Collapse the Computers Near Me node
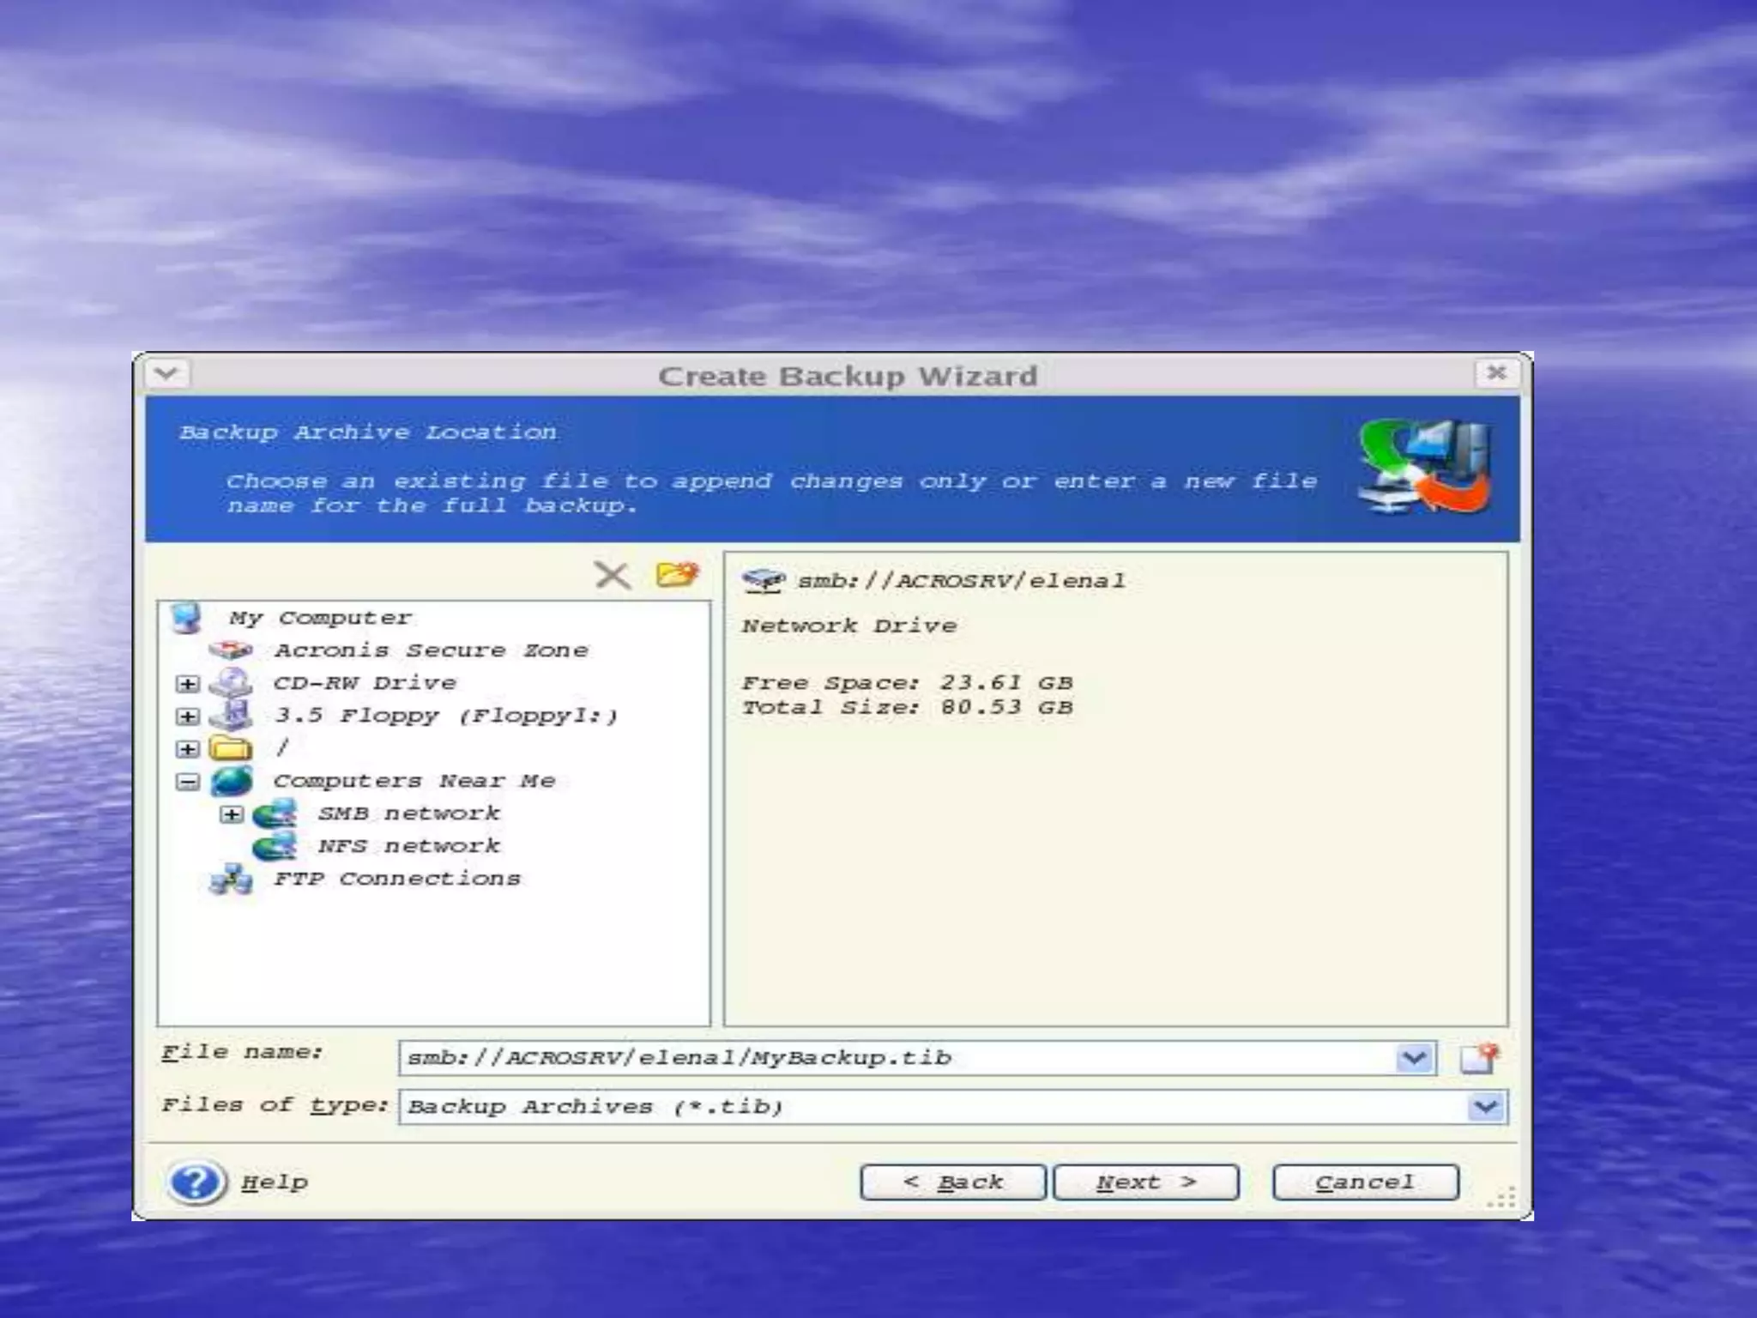This screenshot has width=1757, height=1318. [x=187, y=782]
